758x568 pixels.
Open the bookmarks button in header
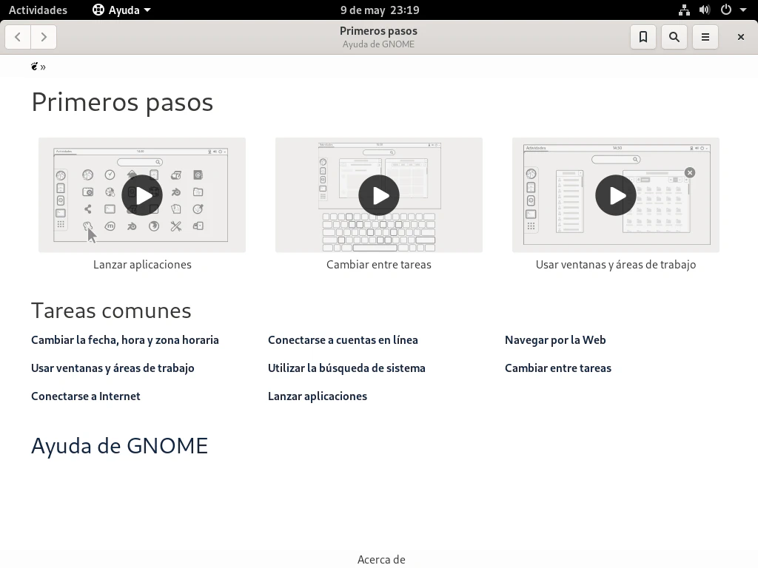pos(643,37)
